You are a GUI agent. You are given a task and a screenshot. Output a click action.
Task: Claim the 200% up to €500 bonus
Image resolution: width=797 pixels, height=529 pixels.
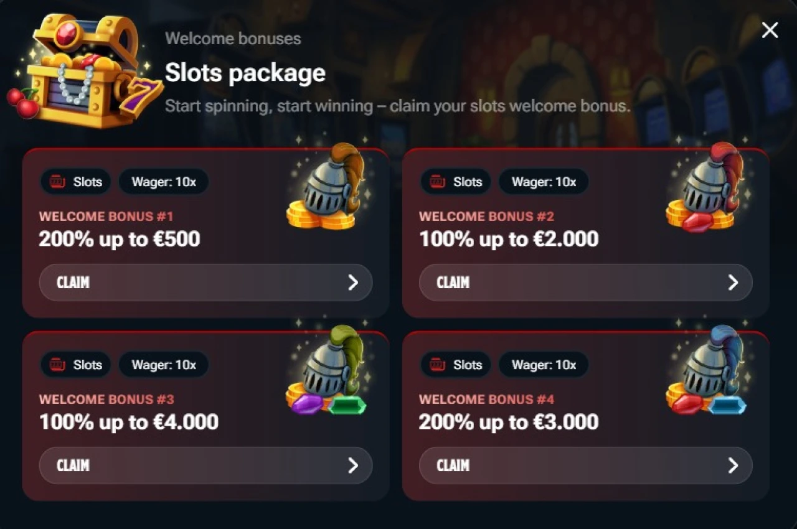tap(205, 283)
